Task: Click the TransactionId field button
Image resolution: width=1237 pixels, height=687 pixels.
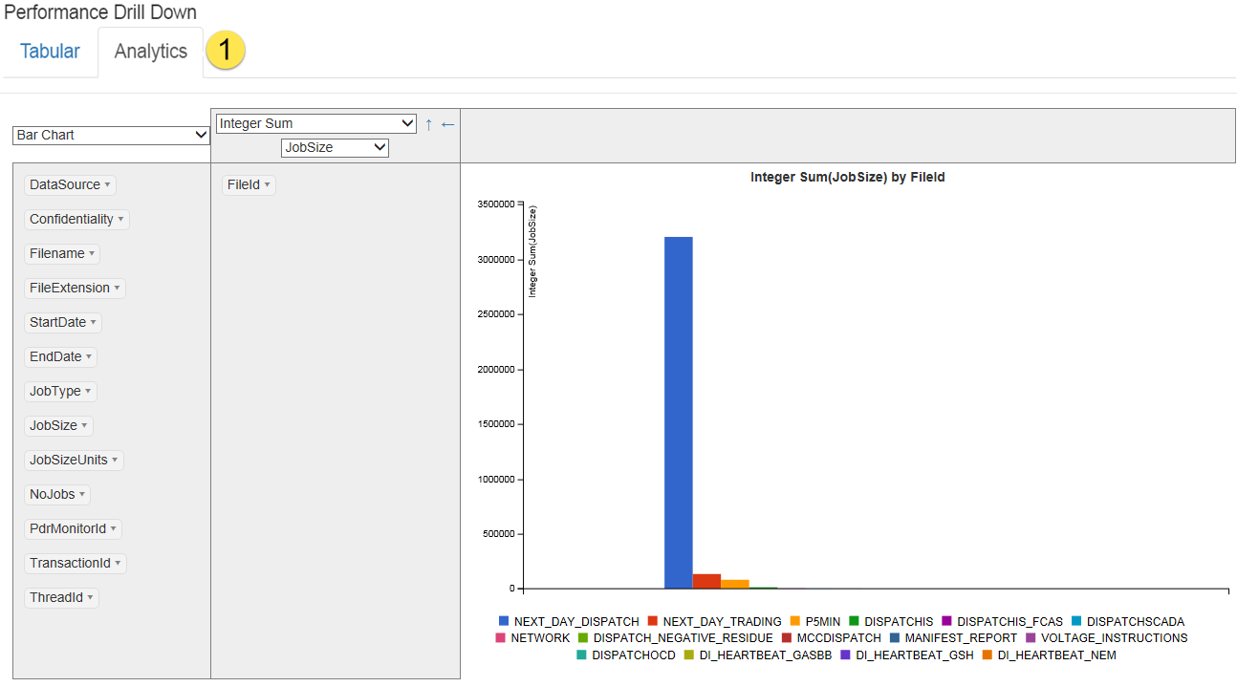Action: tap(70, 564)
